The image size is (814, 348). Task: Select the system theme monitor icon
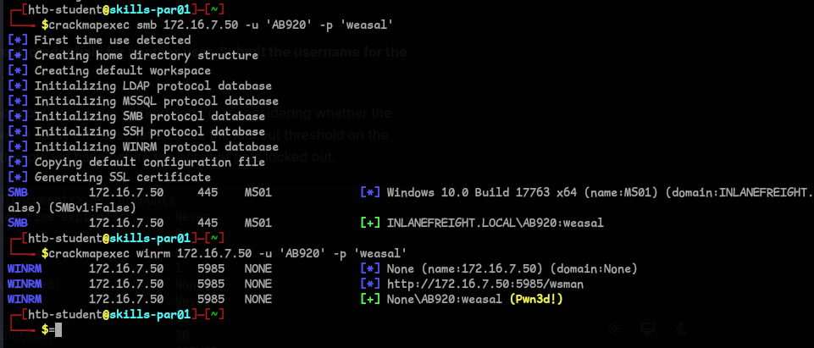(x=648, y=329)
